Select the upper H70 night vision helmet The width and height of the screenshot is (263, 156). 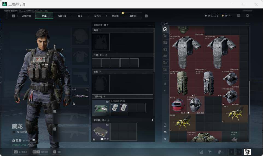click(x=231, y=79)
